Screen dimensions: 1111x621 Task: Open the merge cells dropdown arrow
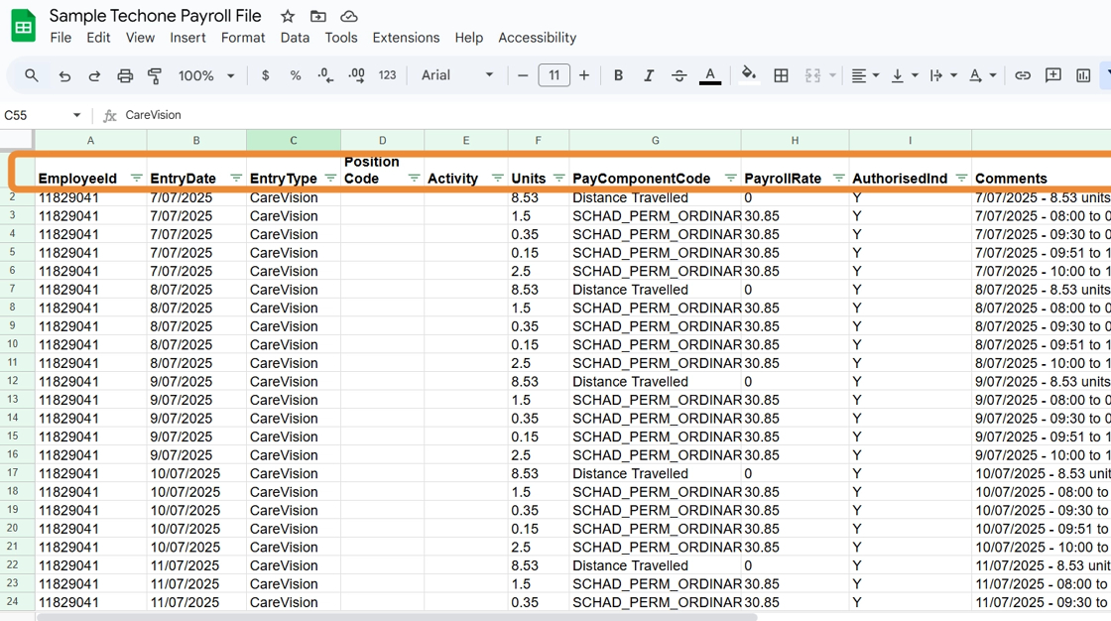832,75
